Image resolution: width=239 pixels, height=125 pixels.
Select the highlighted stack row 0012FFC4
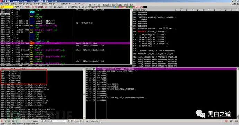[161, 69]
